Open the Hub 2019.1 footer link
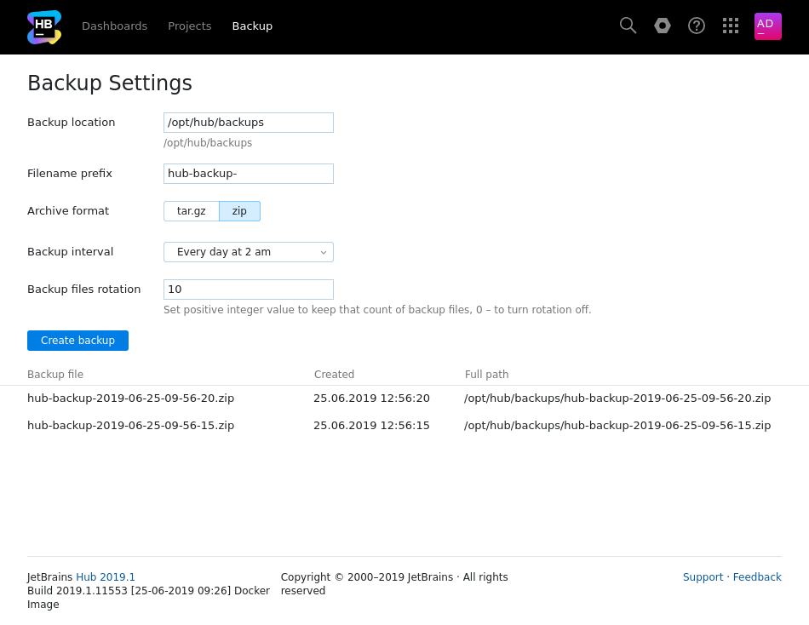 (x=106, y=577)
